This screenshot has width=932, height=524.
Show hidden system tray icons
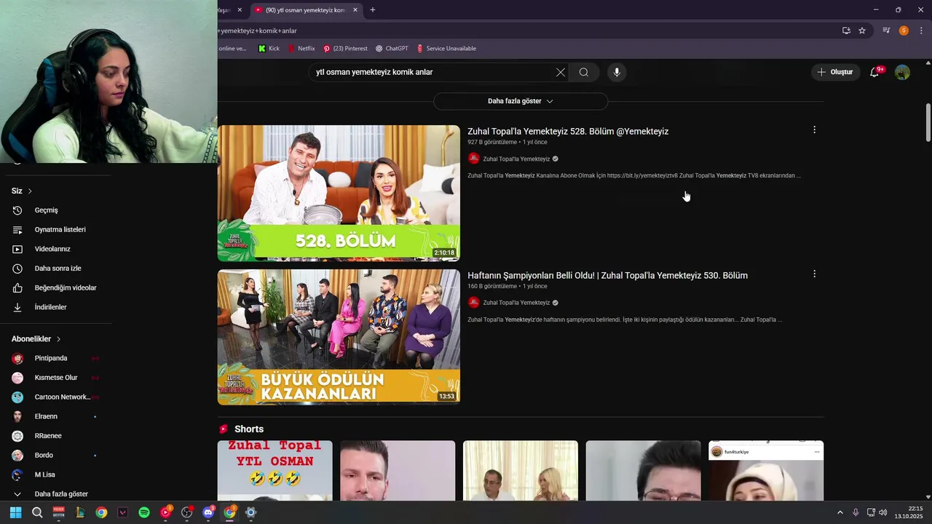[840, 512]
